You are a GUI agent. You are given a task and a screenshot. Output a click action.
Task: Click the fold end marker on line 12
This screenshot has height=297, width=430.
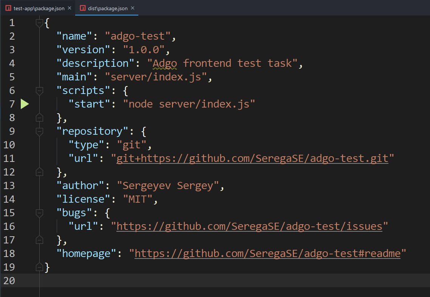coord(39,172)
